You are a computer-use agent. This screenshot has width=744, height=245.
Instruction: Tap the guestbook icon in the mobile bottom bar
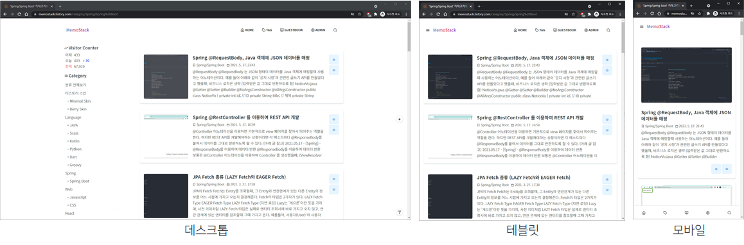(686, 213)
